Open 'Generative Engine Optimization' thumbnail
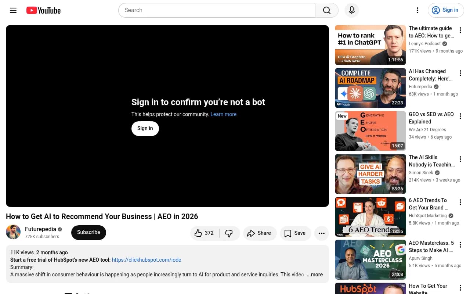 [370, 131]
